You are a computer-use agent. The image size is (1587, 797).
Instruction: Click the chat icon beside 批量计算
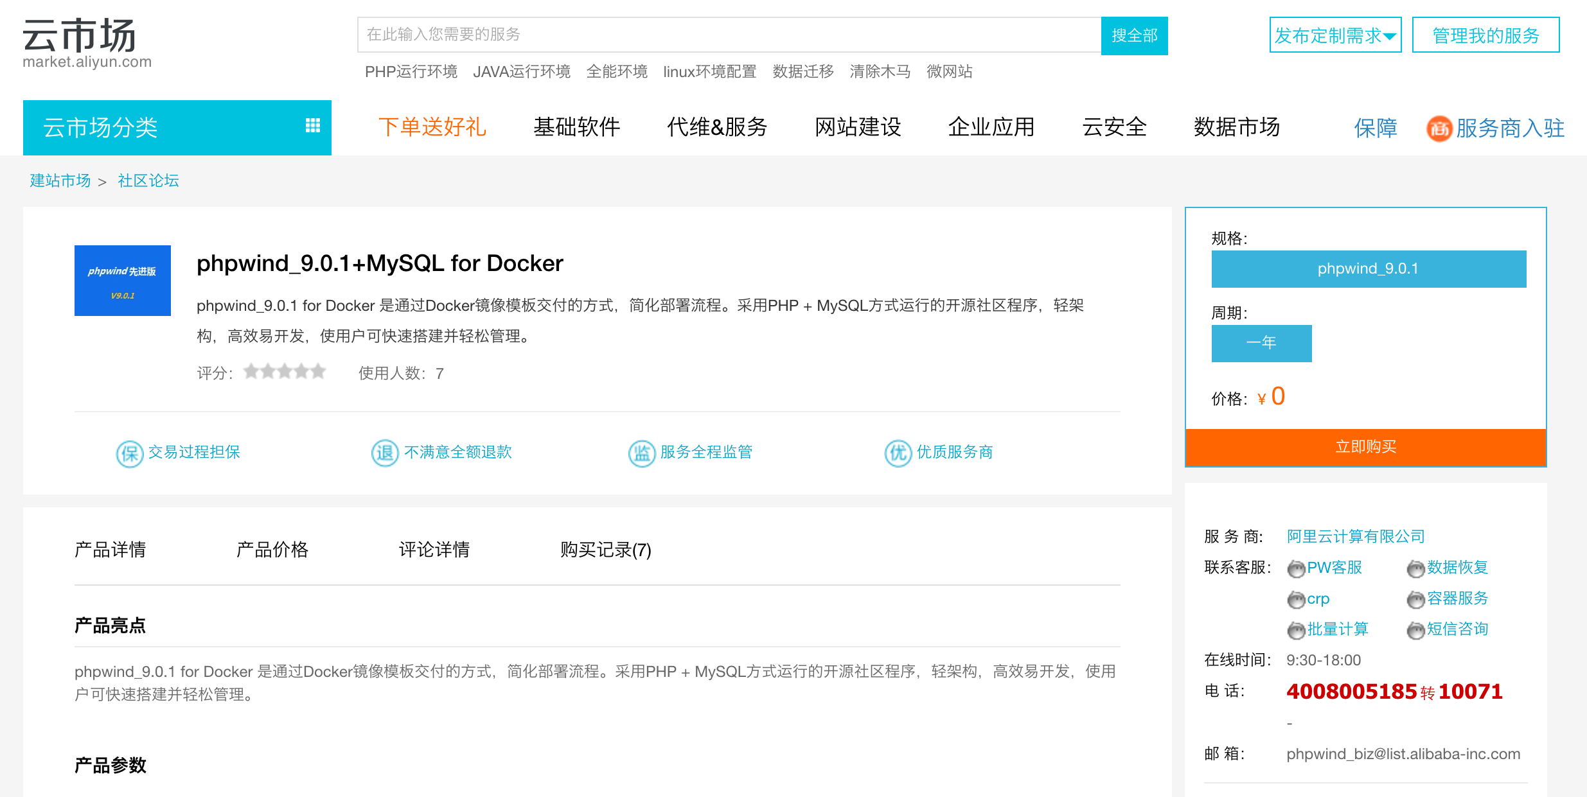(1296, 631)
